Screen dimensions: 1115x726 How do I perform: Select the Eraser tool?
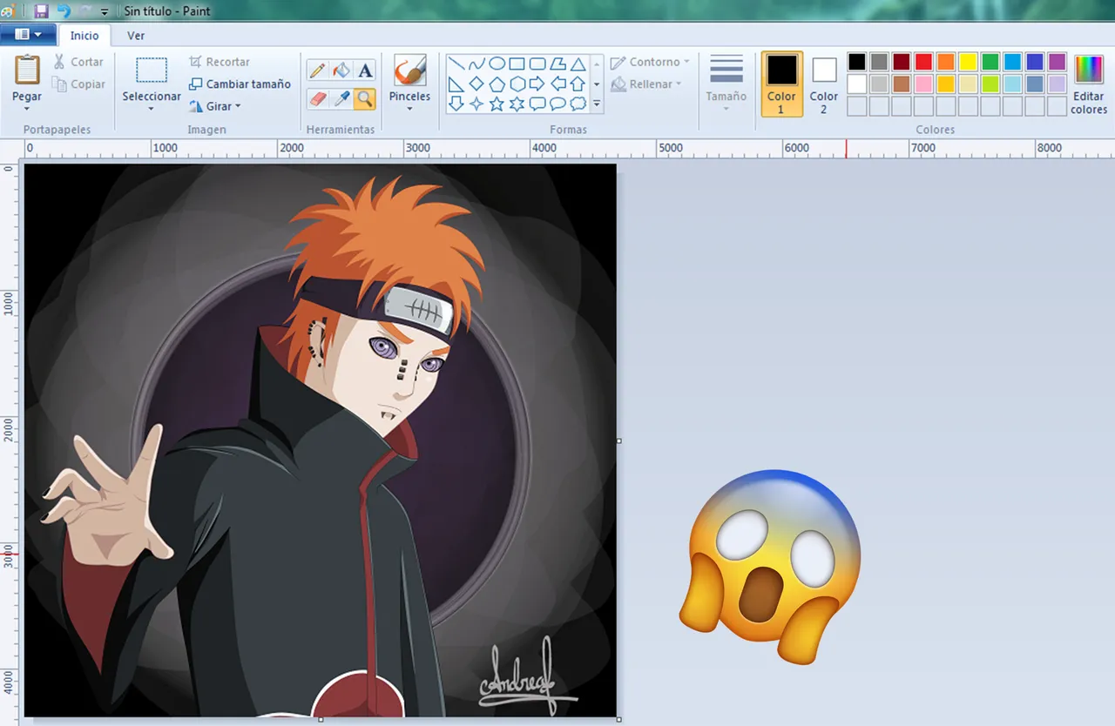[x=318, y=98]
